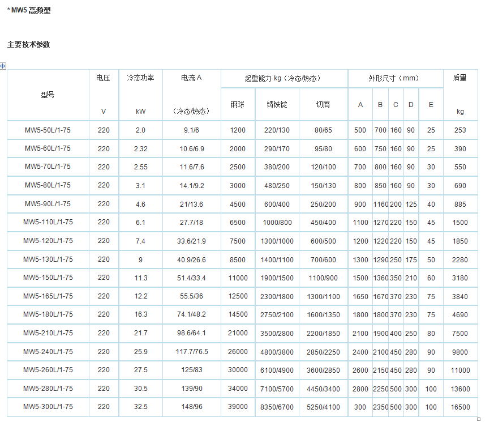Select the MW5-300L/1-75 model cell

click(48, 407)
